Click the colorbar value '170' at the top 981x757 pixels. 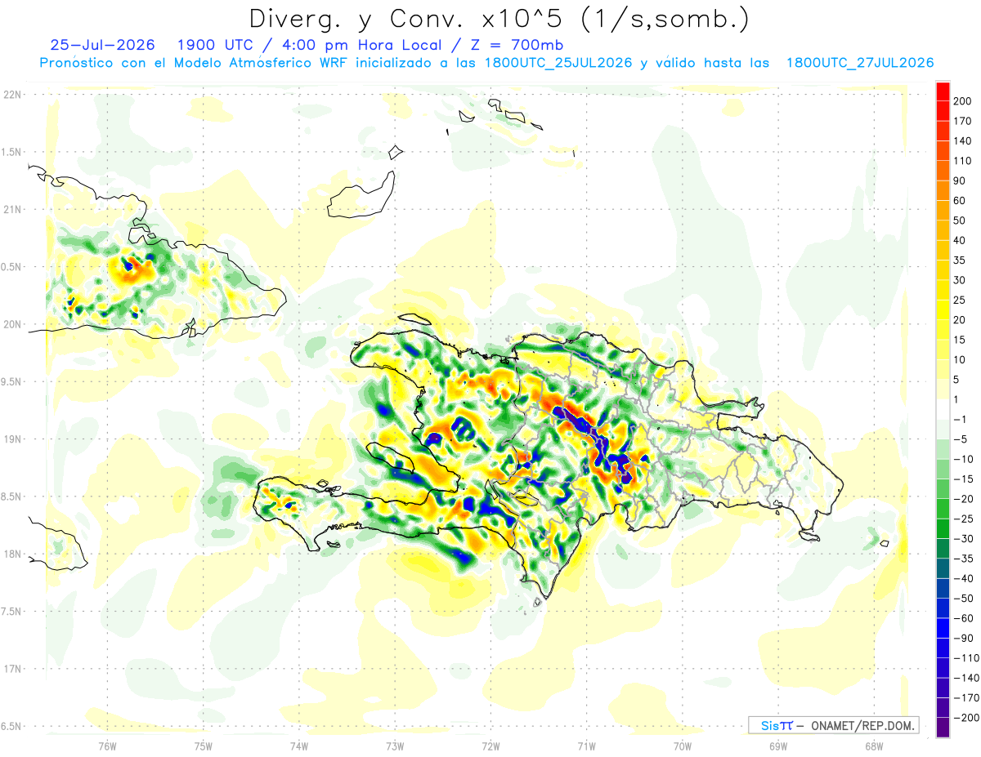click(x=964, y=121)
